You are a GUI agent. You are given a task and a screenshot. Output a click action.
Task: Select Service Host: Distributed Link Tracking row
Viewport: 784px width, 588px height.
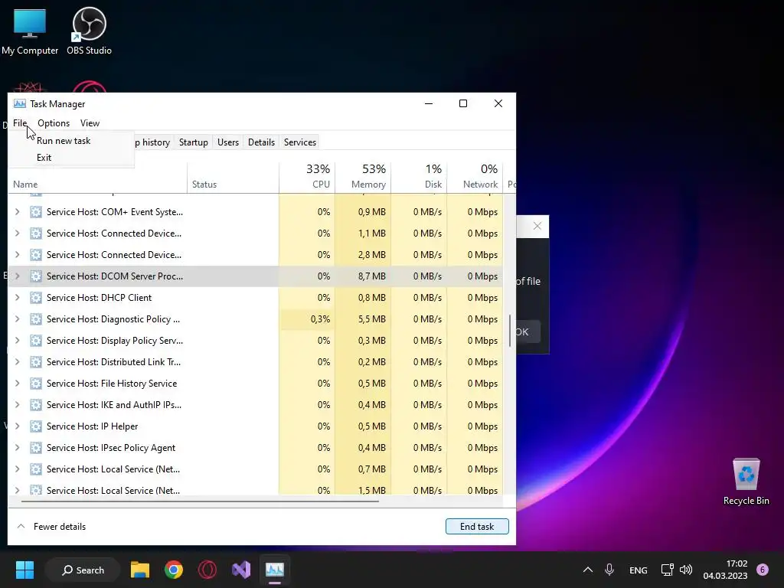pos(256,362)
